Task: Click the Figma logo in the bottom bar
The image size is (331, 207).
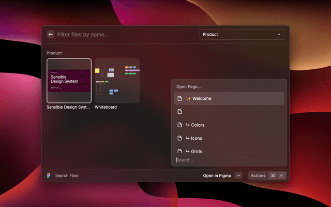Action: [49, 175]
